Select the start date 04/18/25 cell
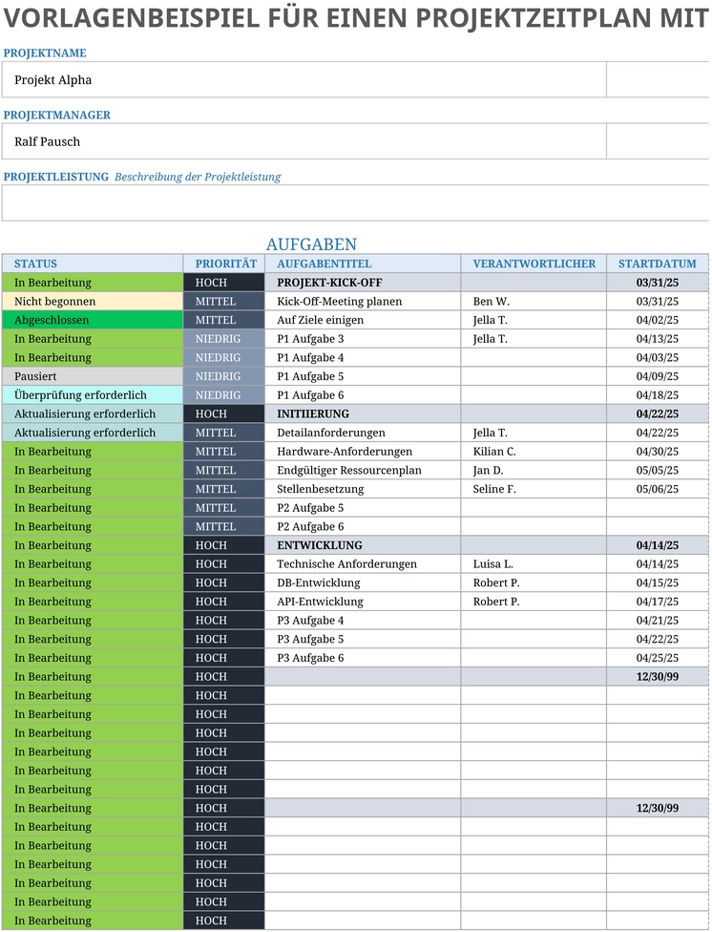Viewport: 712px width, 932px height. [658, 395]
